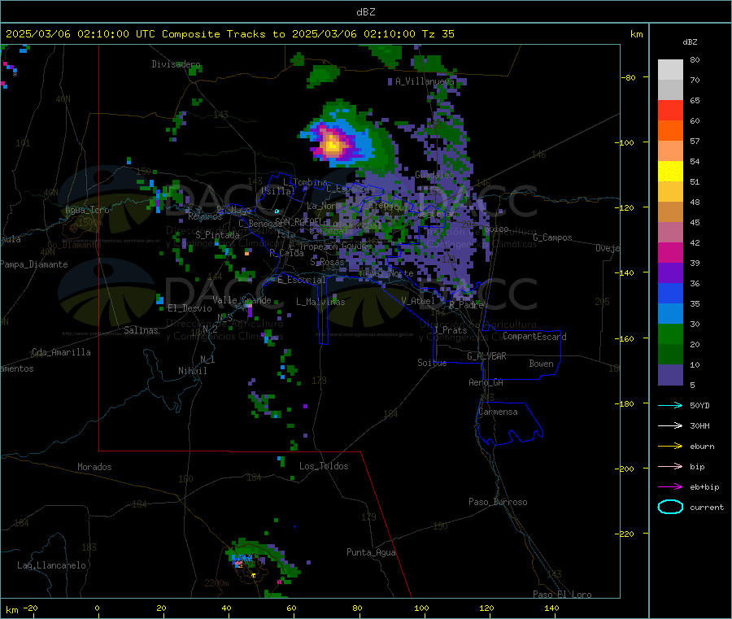Screen dimensions: 732x619
Task: Select the bright green 20-30 dBZ band
Action: point(670,333)
